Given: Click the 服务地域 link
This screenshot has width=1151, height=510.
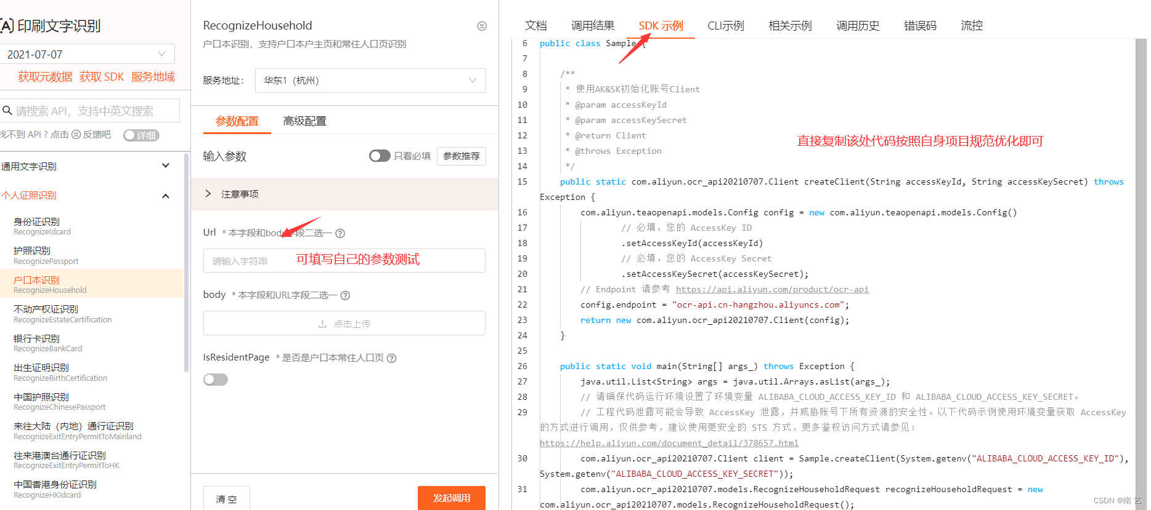Looking at the screenshot, I should (153, 77).
